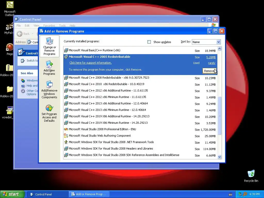Image resolution: width=264 pixels, height=198 pixels.
Task: Open Add/Remove Windows Components icon
Action: [49, 89]
